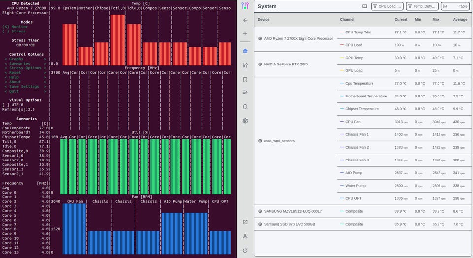The height and width of the screenshot is (258, 473).
Task: Click the circle icon beside SAMSUNG MZVLB512HBJQ-000L7
Action: tap(260, 211)
